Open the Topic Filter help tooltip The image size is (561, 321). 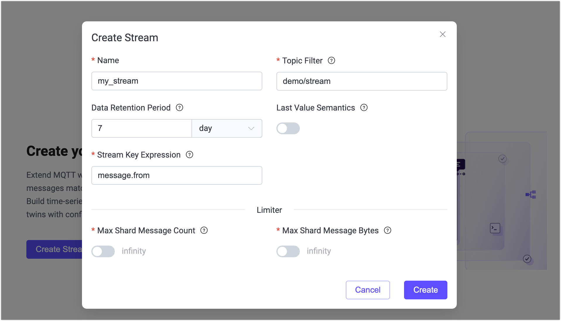(331, 61)
